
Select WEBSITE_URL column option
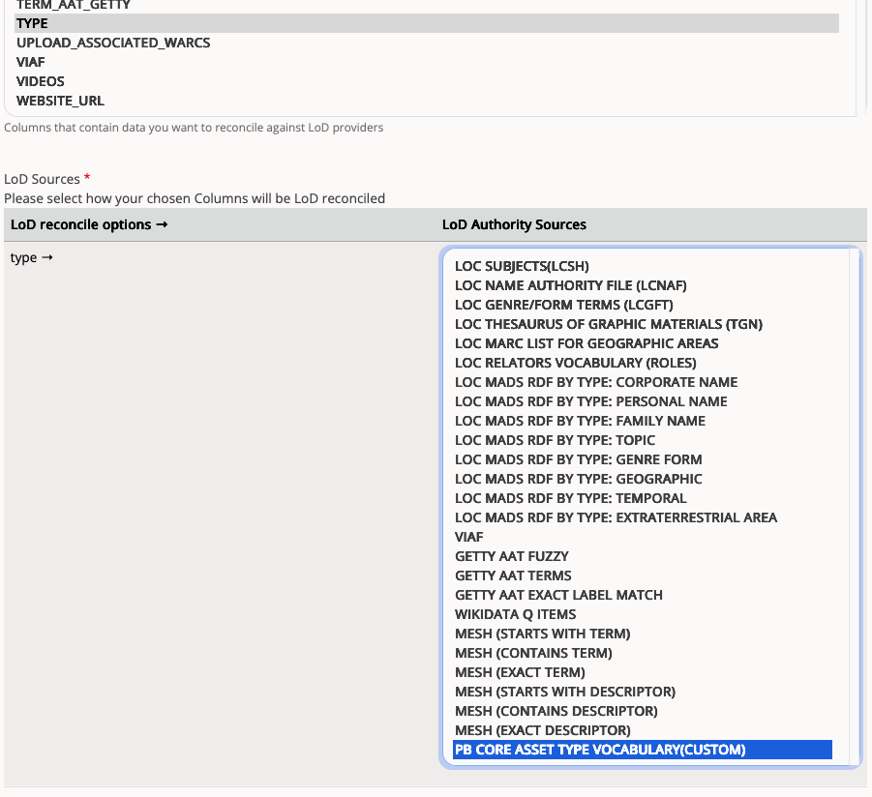[60, 101]
